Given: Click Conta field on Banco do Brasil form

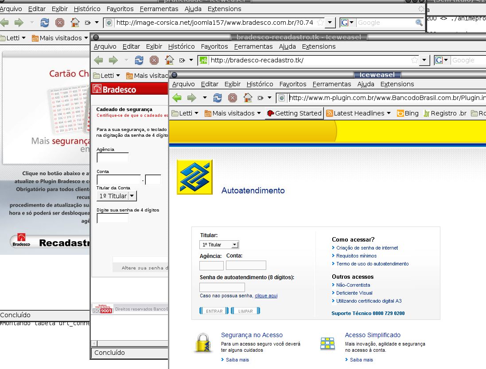Looking at the screenshot, I should click(246, 265).
